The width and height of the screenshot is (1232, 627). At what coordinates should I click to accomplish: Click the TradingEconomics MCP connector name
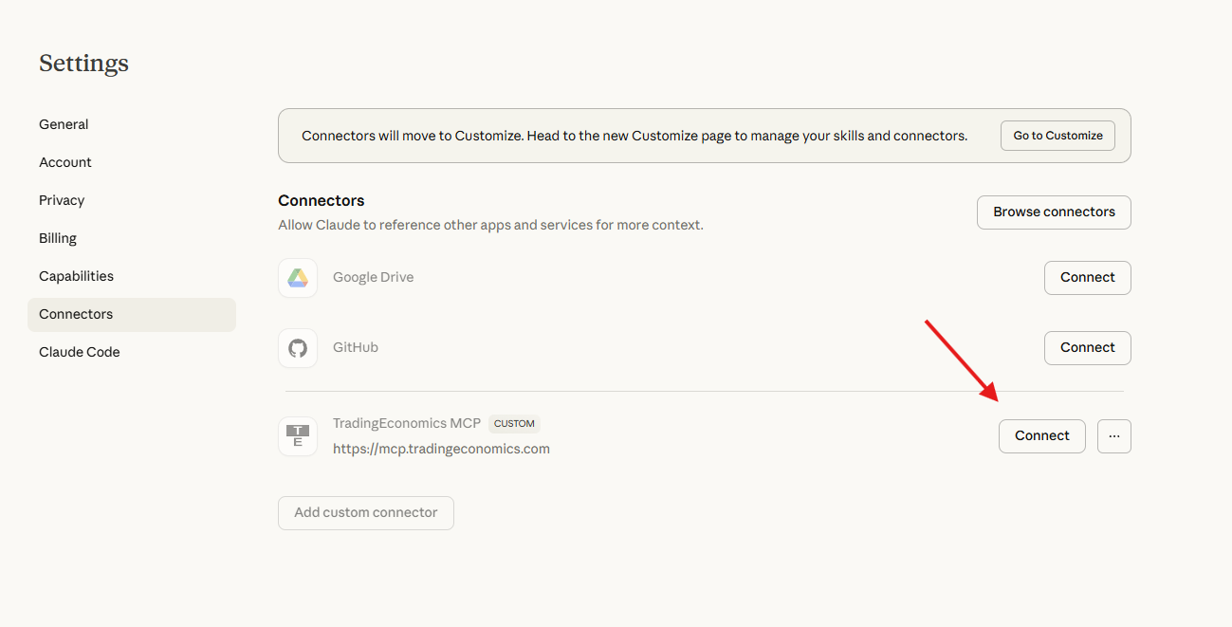click(407, 423)
